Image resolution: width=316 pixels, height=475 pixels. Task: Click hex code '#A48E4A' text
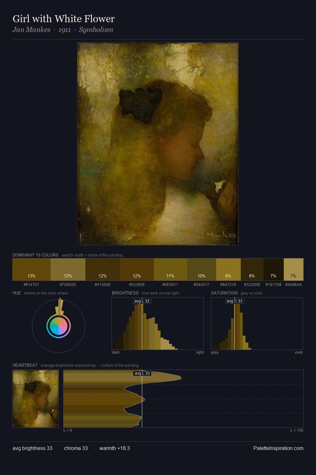pyautogui.click(x=294, y=285)
